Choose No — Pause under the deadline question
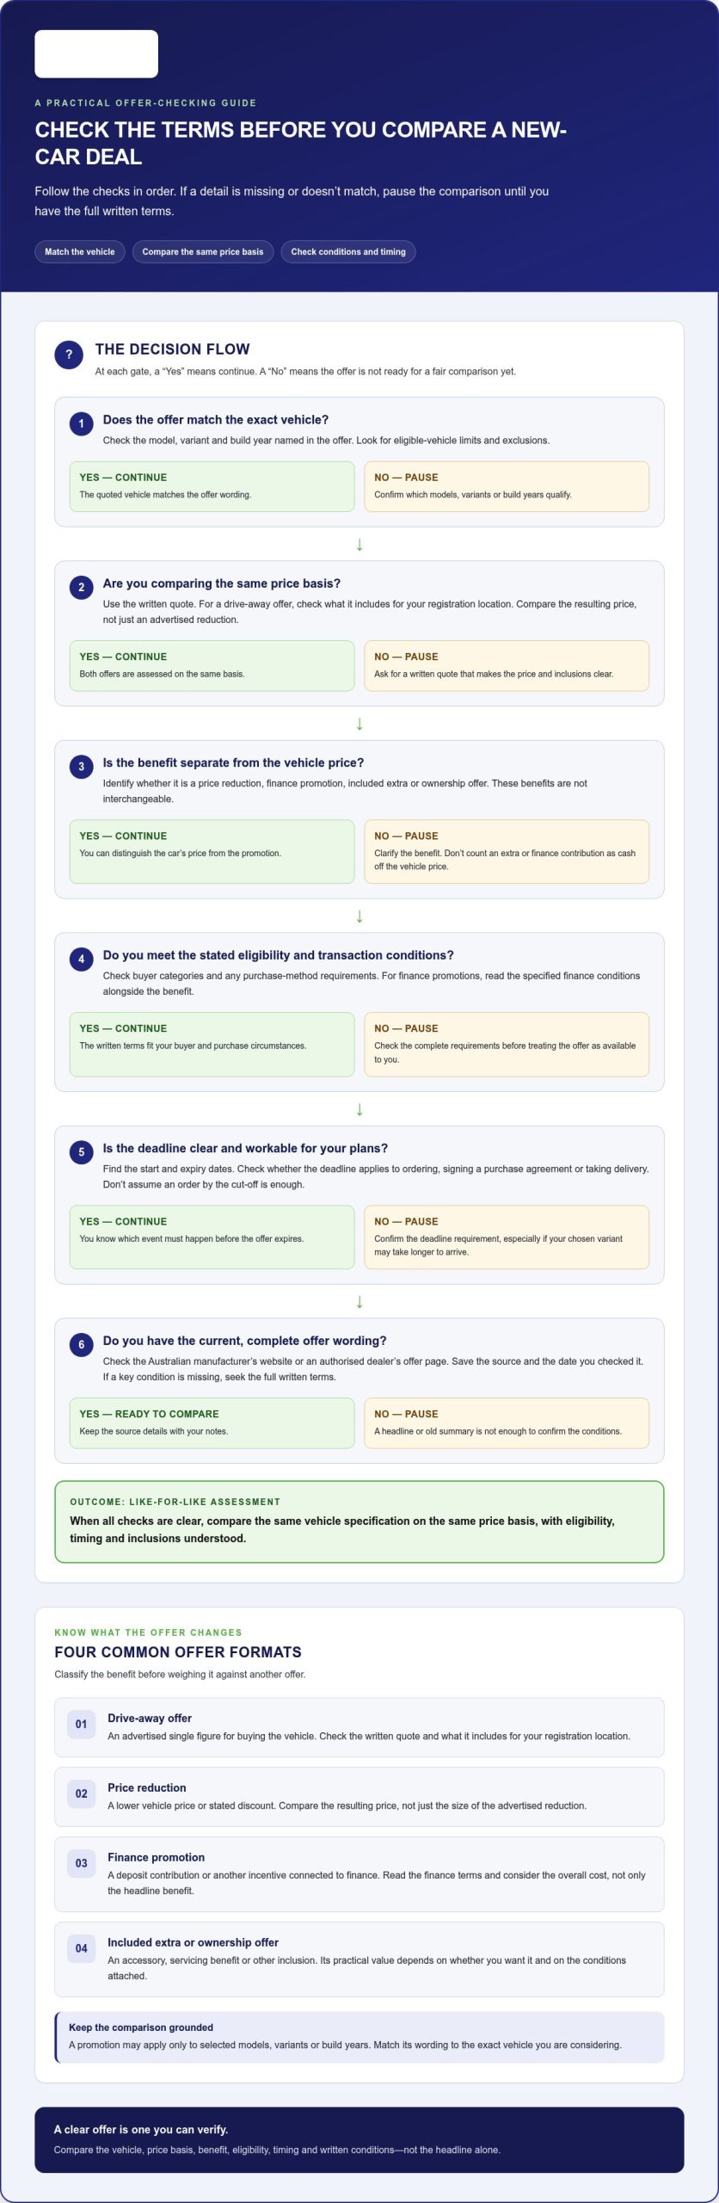 click(x=507, y=1237)
